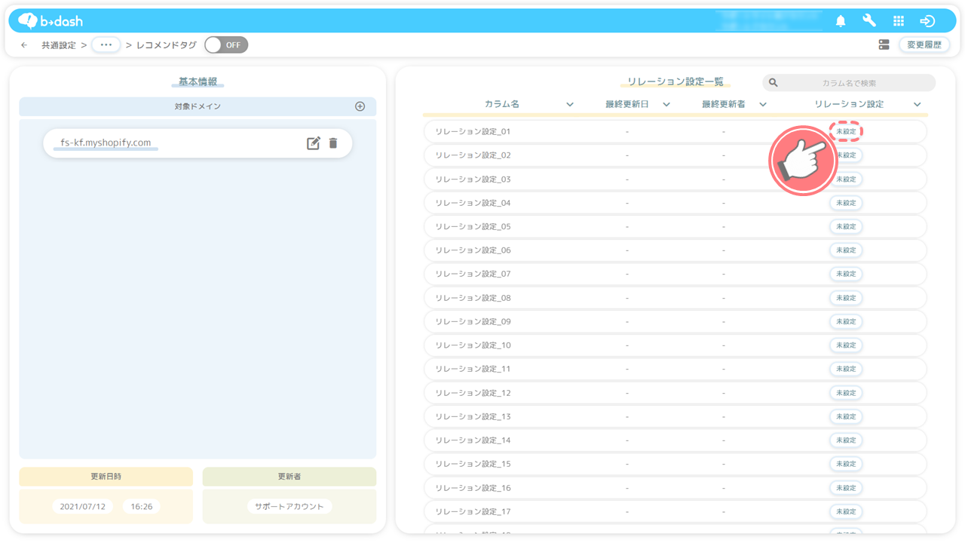Image resolution: width=965 pixels, height=543 pixels.
Task: Click 未設定 for リレーション設定_15
Action: [x=846, y=464]
